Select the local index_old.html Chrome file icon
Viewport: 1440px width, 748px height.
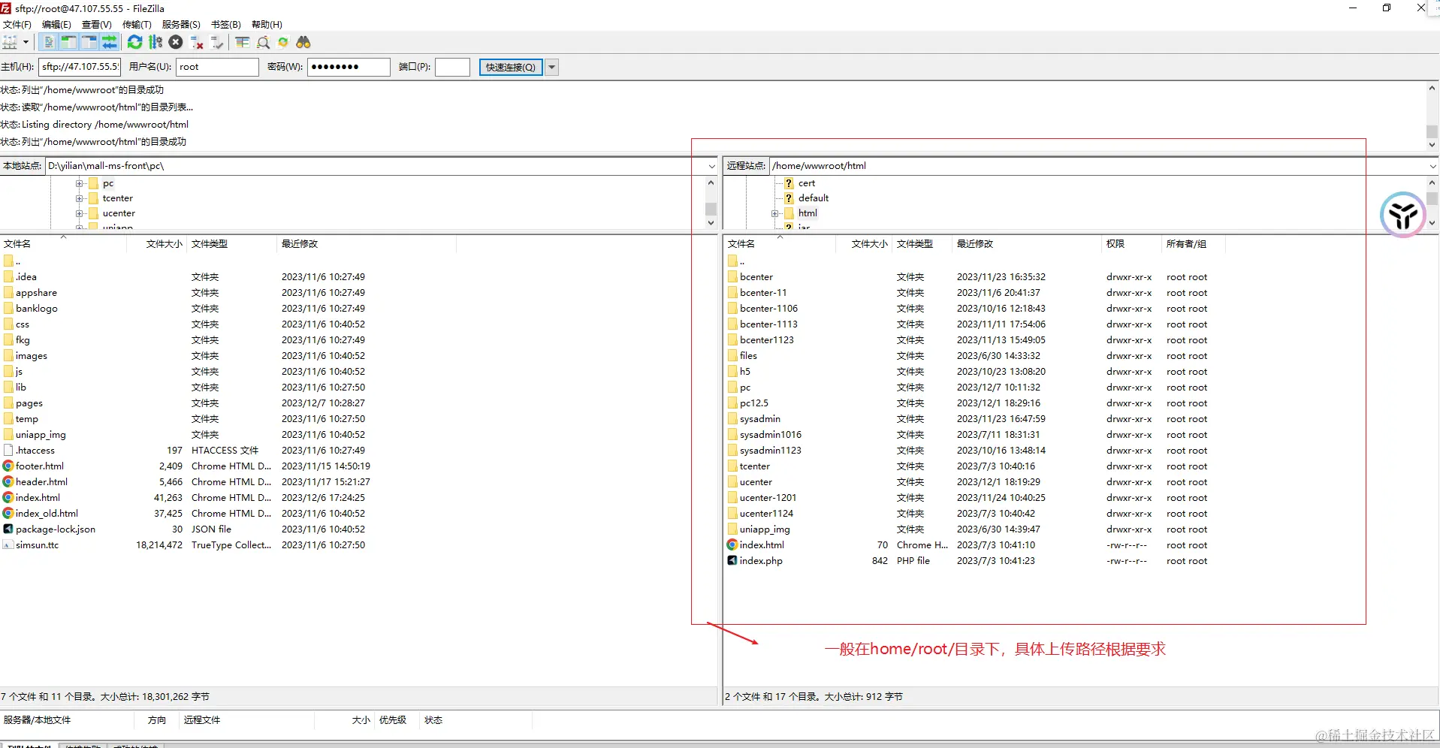8,514
